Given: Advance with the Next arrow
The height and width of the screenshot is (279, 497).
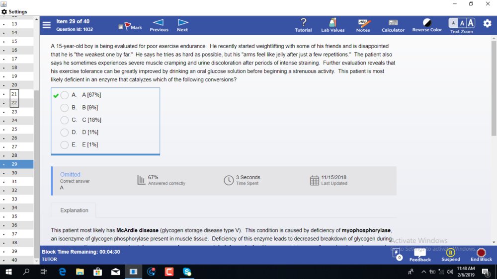Looking at the screenshot, I should (182, 25).
